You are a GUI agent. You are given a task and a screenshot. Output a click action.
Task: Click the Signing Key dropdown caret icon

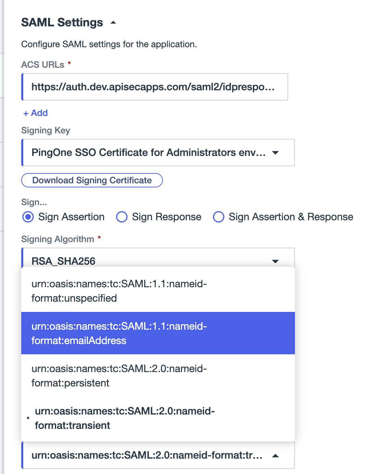tap(275, 153)
